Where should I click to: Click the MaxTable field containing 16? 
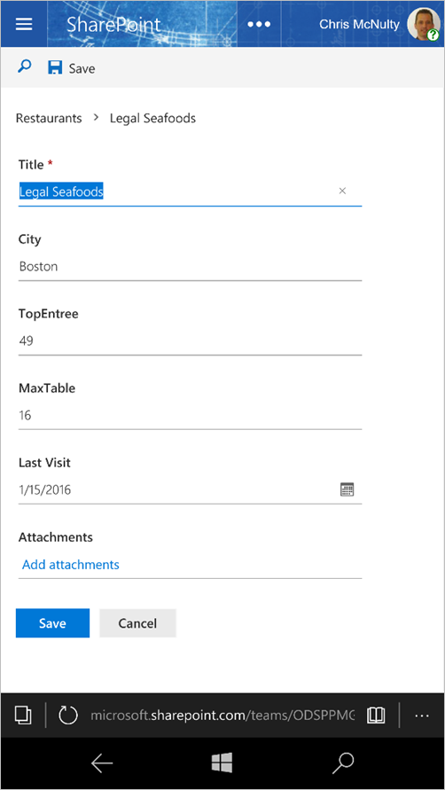click(x=190, y=416)
